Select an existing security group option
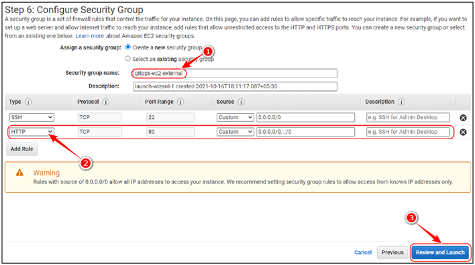The height and width of the screenshot is (265, 475). (128, 59)
